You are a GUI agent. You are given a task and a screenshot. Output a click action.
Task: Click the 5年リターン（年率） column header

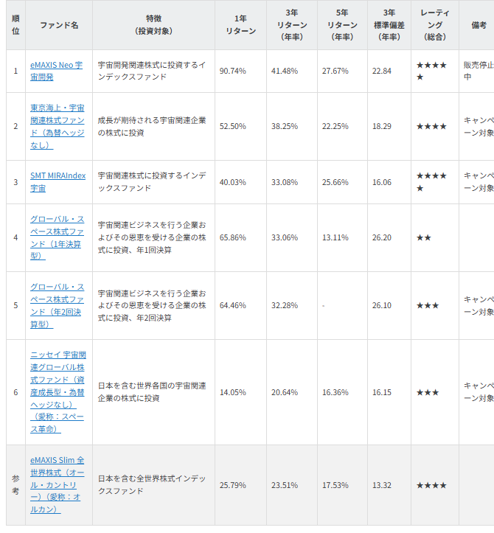point(342,25)
